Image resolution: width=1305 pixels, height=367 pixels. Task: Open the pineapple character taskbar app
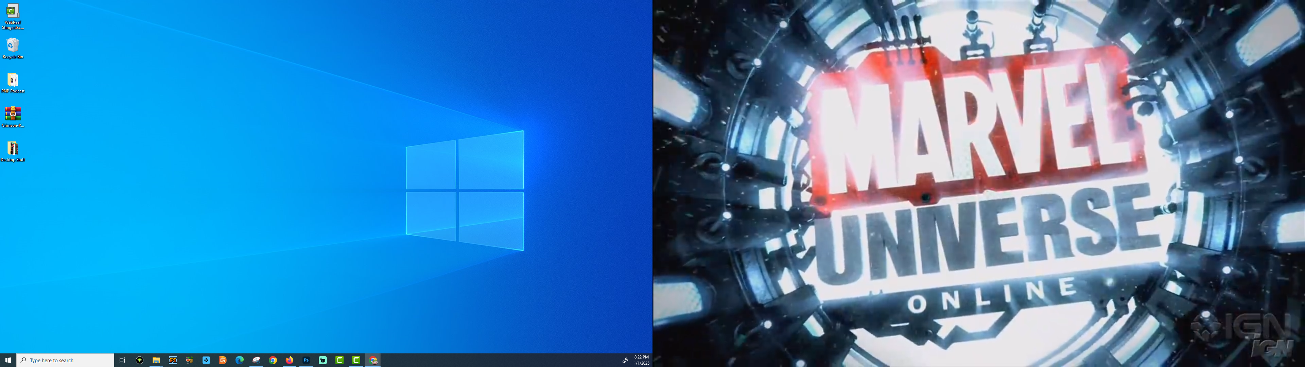[190, 361]
